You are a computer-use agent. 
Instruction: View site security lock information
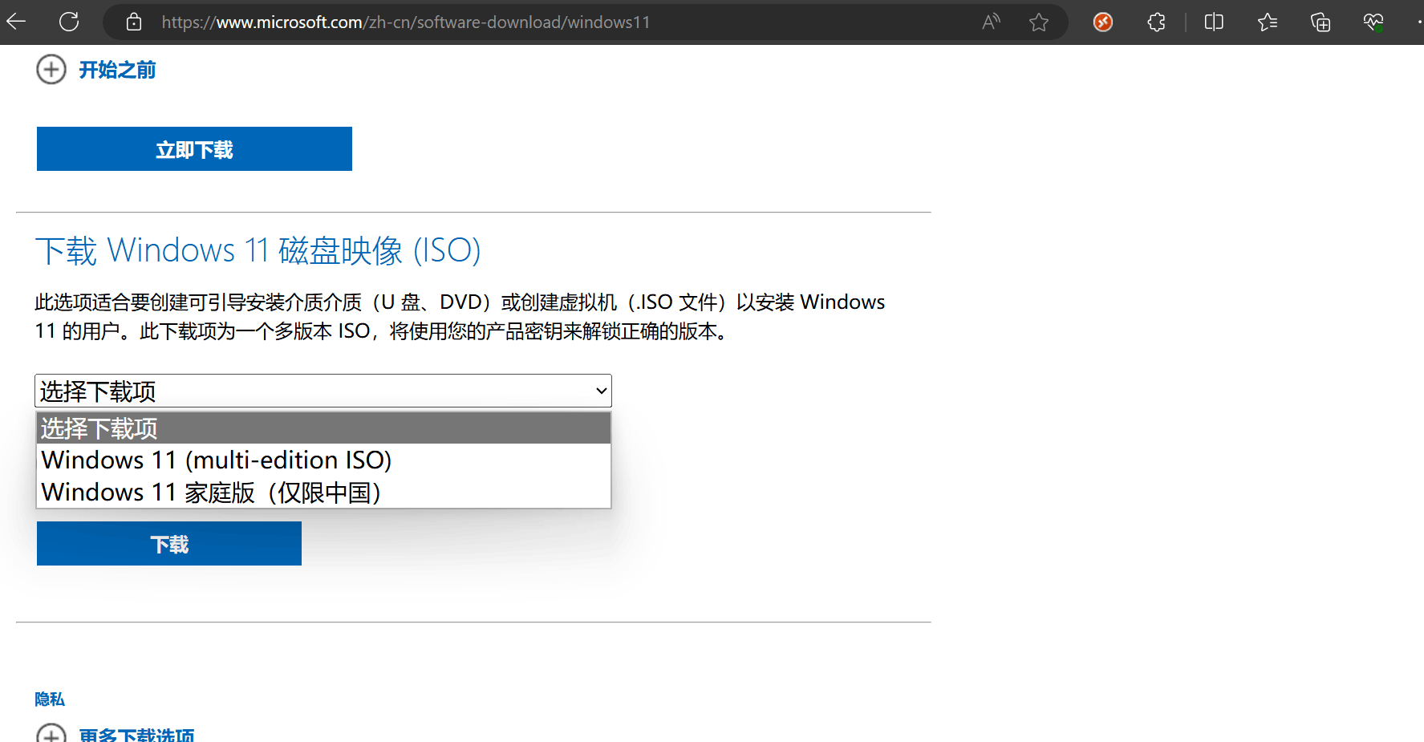134,22
